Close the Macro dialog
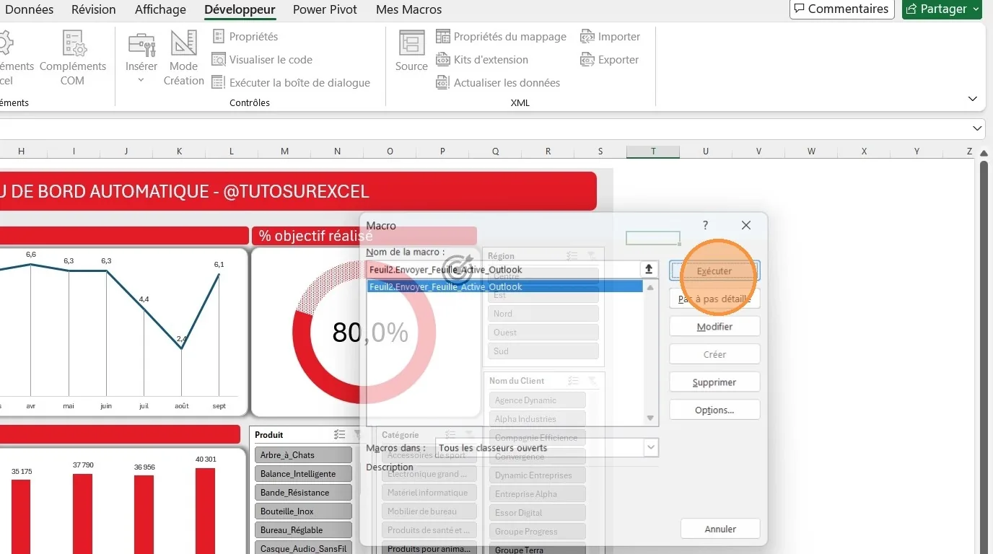Image resolution: width=993 pixels, height=554 pixels. click(746, 226)
